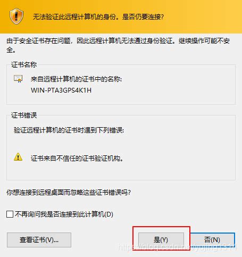Image resolution: width=242 pixels, height=257 pixels.
Task: Open certificate details via 查看证书(V)... button
Action: (39, 240)
